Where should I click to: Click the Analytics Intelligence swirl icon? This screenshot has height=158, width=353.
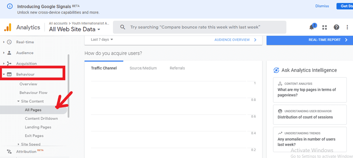click(x=276, y=70)
